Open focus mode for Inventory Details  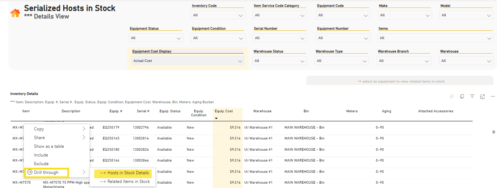click(x=482, y=96)
